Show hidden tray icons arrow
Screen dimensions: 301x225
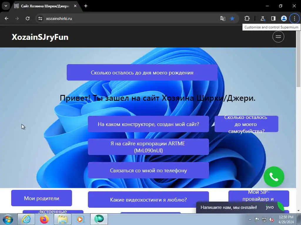(250, 219)
